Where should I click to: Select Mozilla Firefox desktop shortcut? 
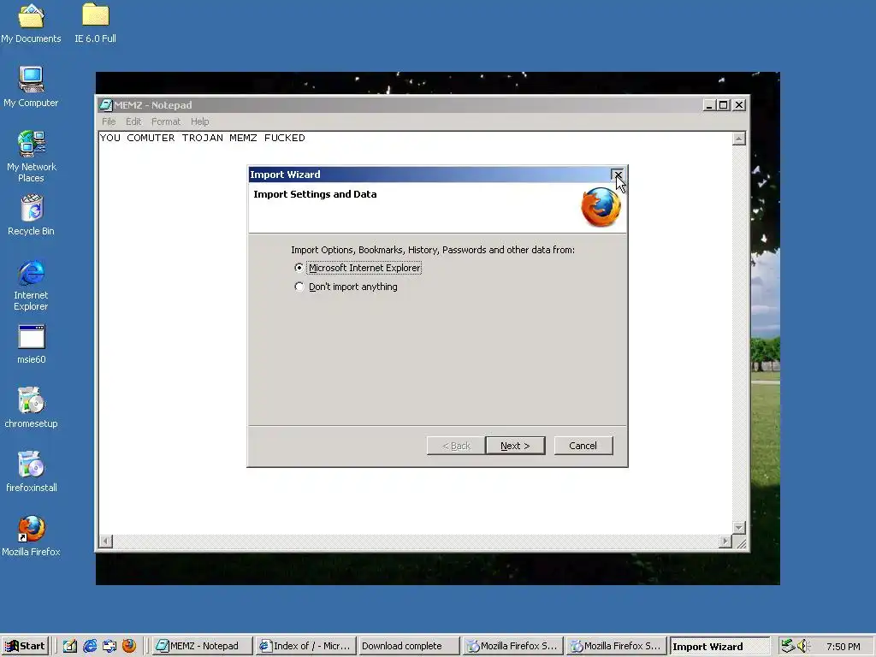pos(31,536)
